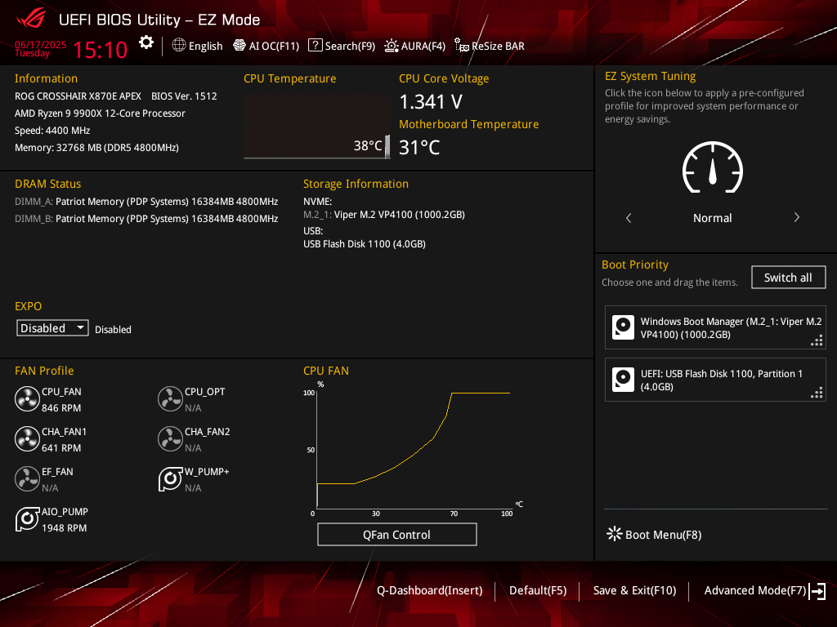Click the Advanced Mode exit arrow icon
This screenshot has height=627, width=837.
[x=817, y=591]
